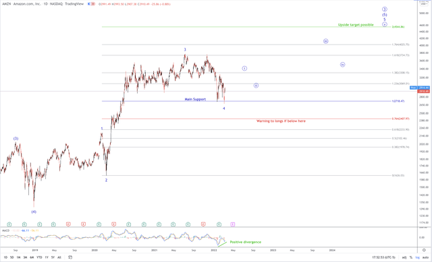Toggle the percent scale option
Image resolution: width=432 pixels, height=262 pixels.
point(411,257)
